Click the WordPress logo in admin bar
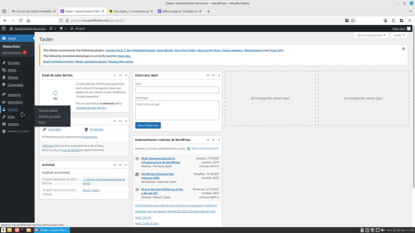 tap(4, 28)
